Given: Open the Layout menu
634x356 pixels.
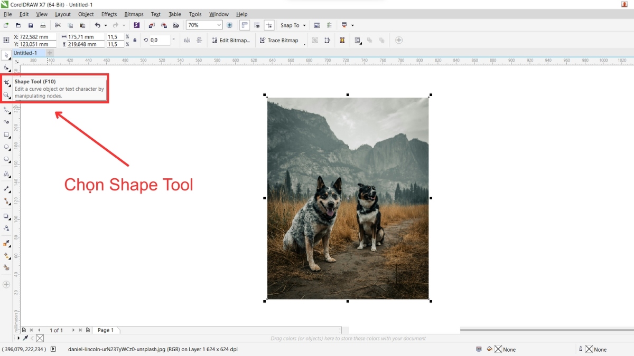Looking at the screenshot, I should [62, 14].
